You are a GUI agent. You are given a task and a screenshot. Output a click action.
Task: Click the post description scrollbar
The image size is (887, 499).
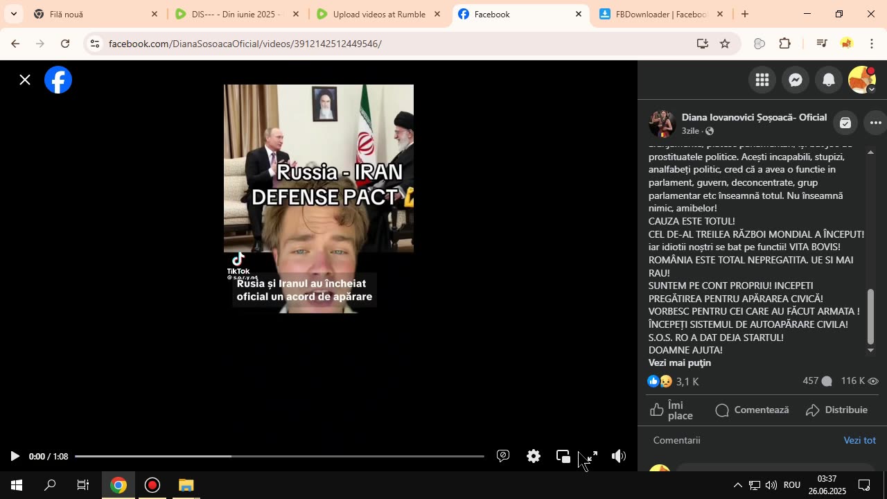pyautogui.click(x=871, y=315)
